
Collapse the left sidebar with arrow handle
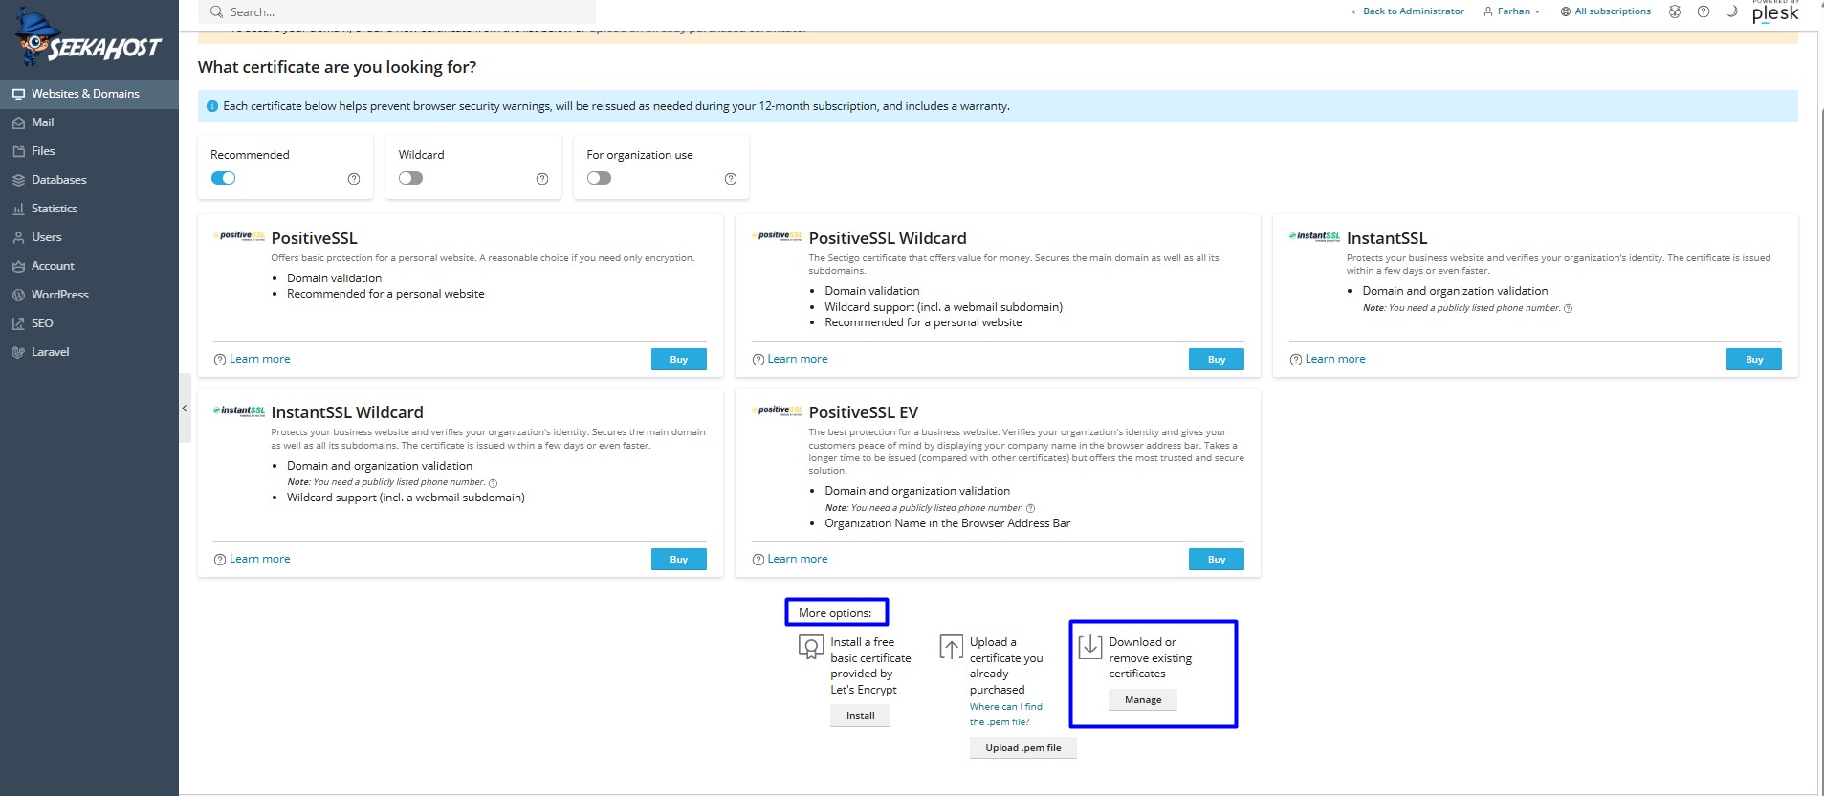click(x=185, y=409)
